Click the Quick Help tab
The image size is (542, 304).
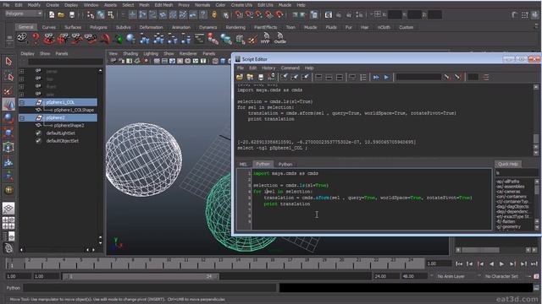508,164
